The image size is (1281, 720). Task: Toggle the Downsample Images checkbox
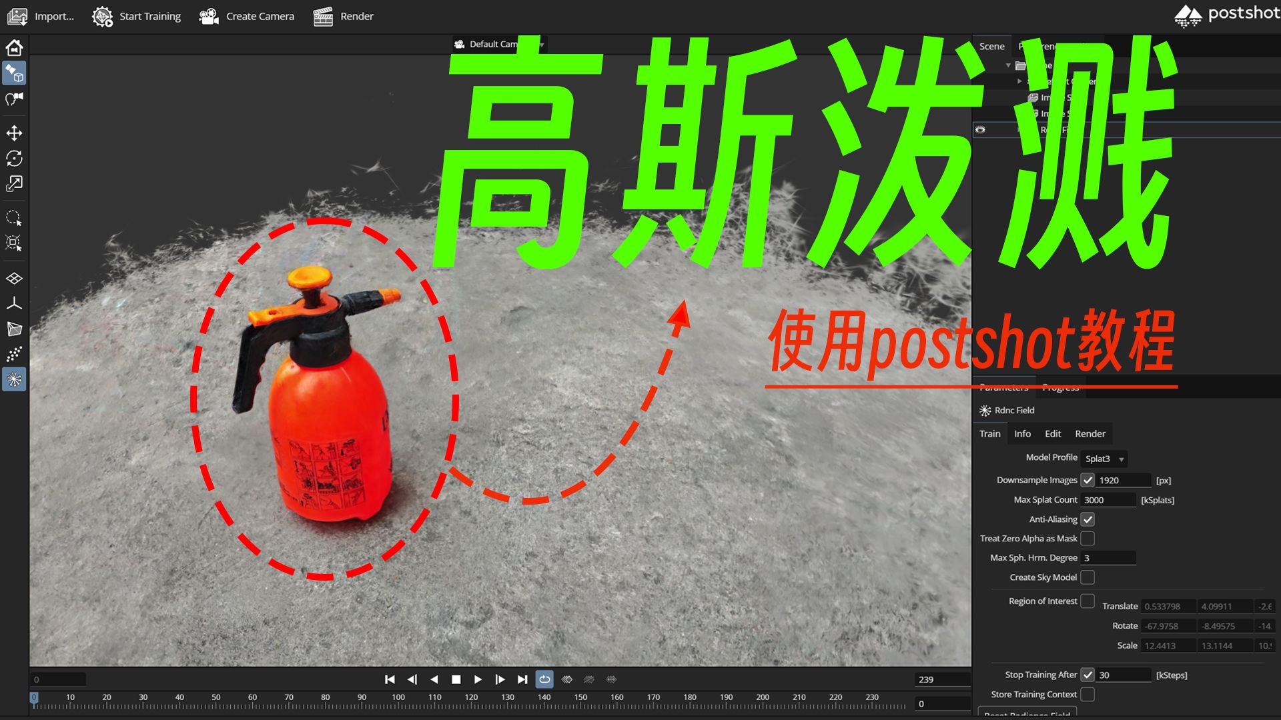coord(1088,480)
